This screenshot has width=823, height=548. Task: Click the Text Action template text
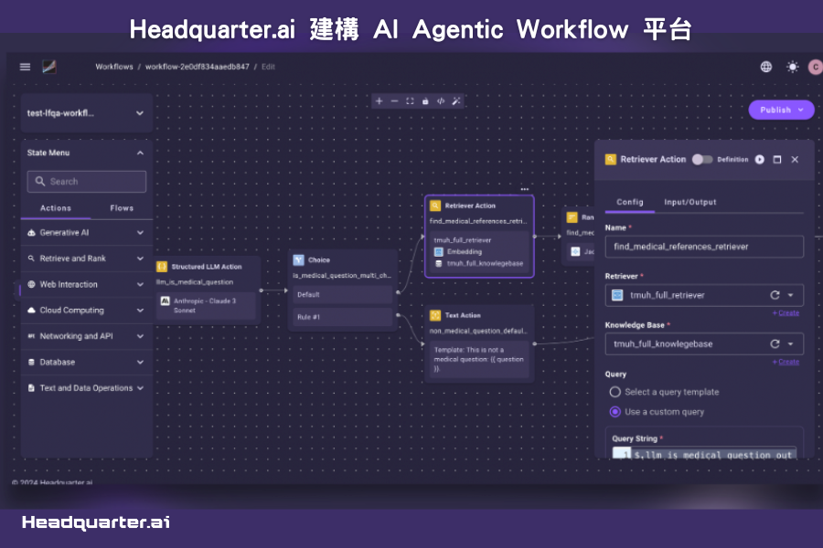479,359
